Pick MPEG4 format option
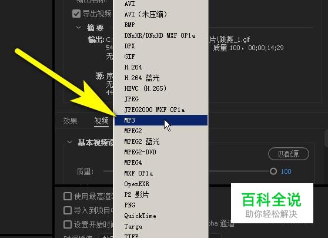 tap(161, 163)
